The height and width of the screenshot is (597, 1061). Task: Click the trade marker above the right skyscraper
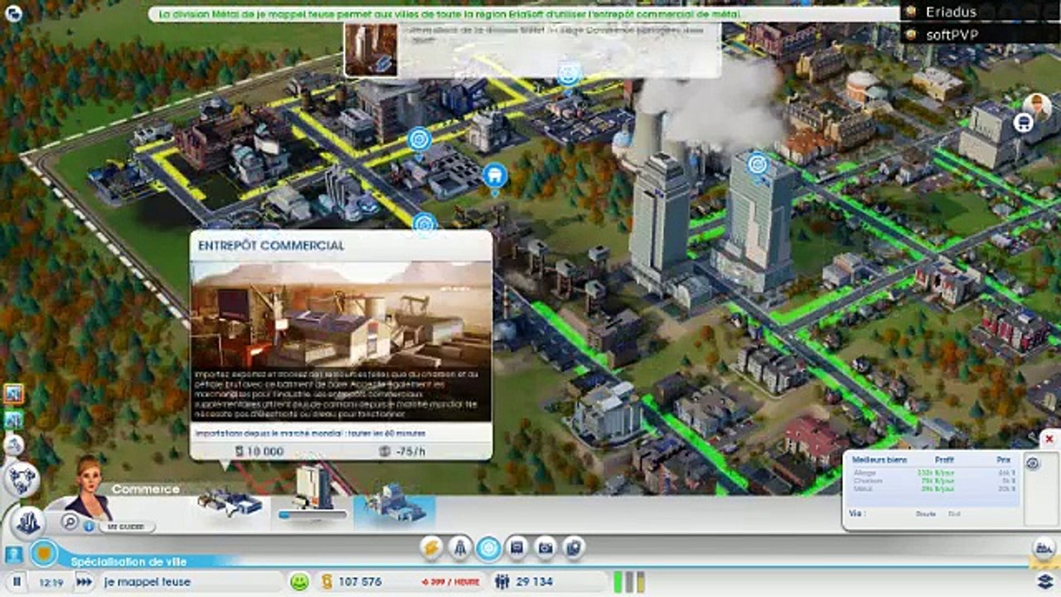pos(758,164)
